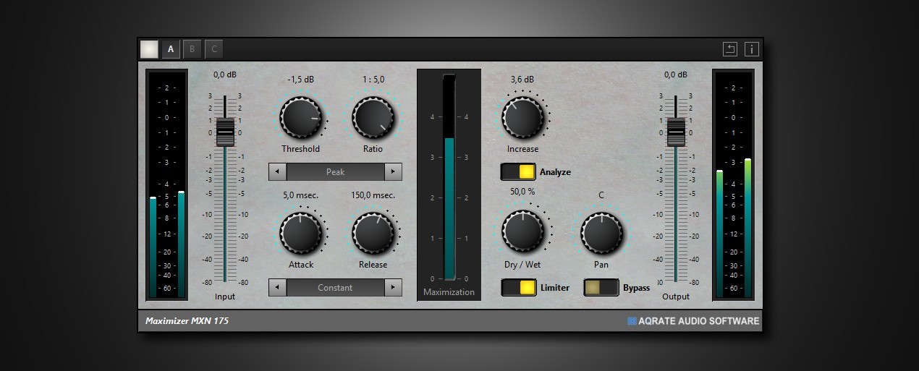Click the reset/undo icon in top bar
Screen dimensions: 919x371
point(730,49)
